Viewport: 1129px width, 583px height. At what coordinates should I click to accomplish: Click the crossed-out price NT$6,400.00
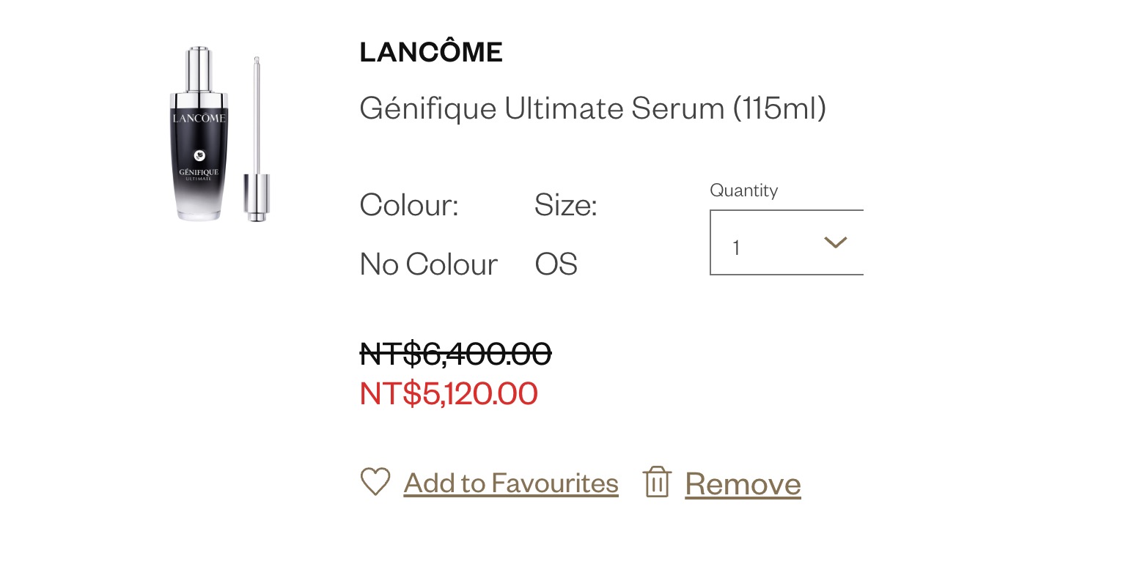455,354
